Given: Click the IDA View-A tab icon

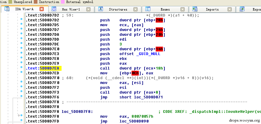Looking at the screenshot, I should (7, 9).
